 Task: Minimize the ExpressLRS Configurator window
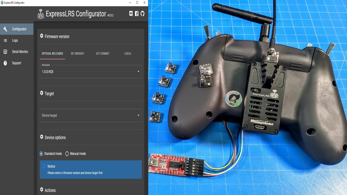(x=130, y=3)
